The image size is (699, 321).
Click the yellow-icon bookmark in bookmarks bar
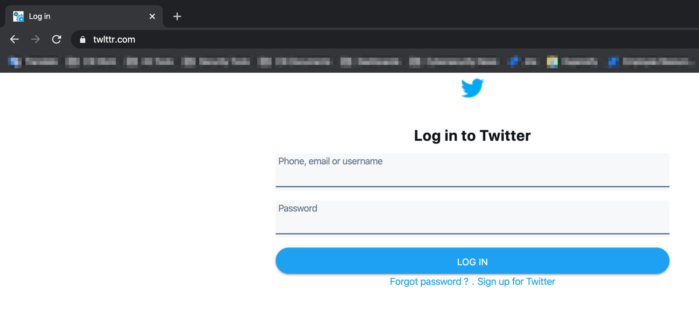point(572,62)
